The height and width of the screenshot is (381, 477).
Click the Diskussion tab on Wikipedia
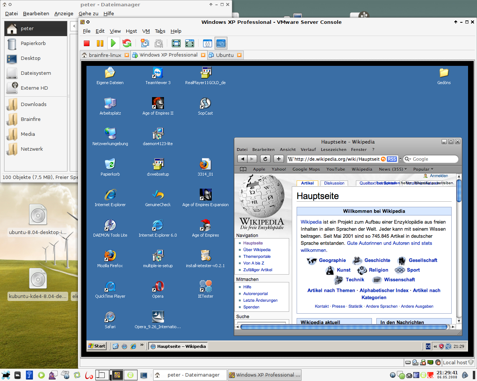[x=334, y=183]
